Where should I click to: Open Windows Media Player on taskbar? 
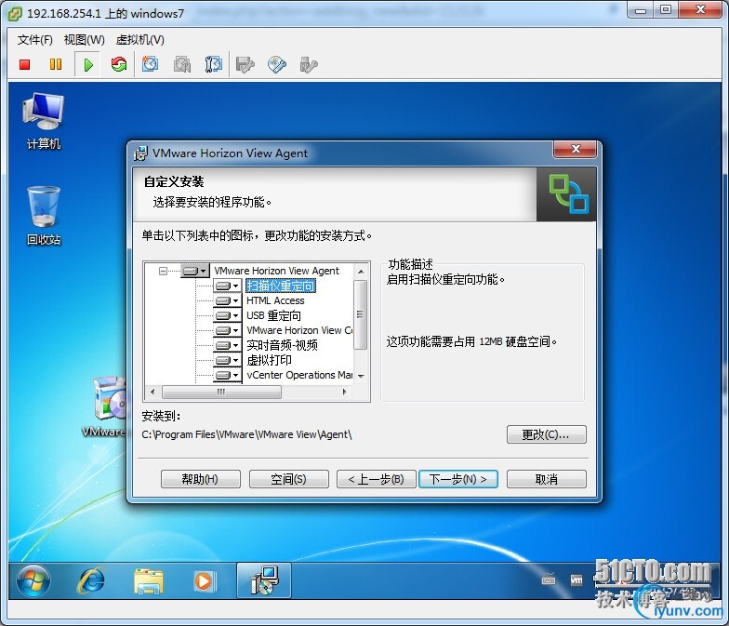coord(203,580)
